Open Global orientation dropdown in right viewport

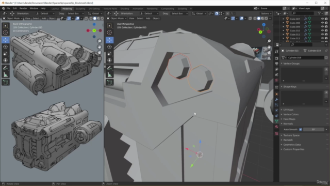(x=199, y=13)
